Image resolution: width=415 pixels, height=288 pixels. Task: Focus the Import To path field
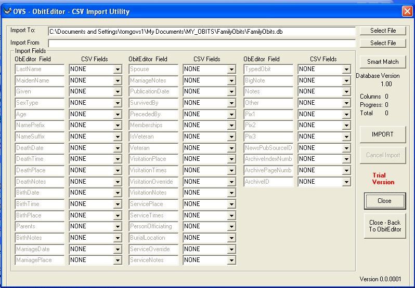(x=202, y=32)
